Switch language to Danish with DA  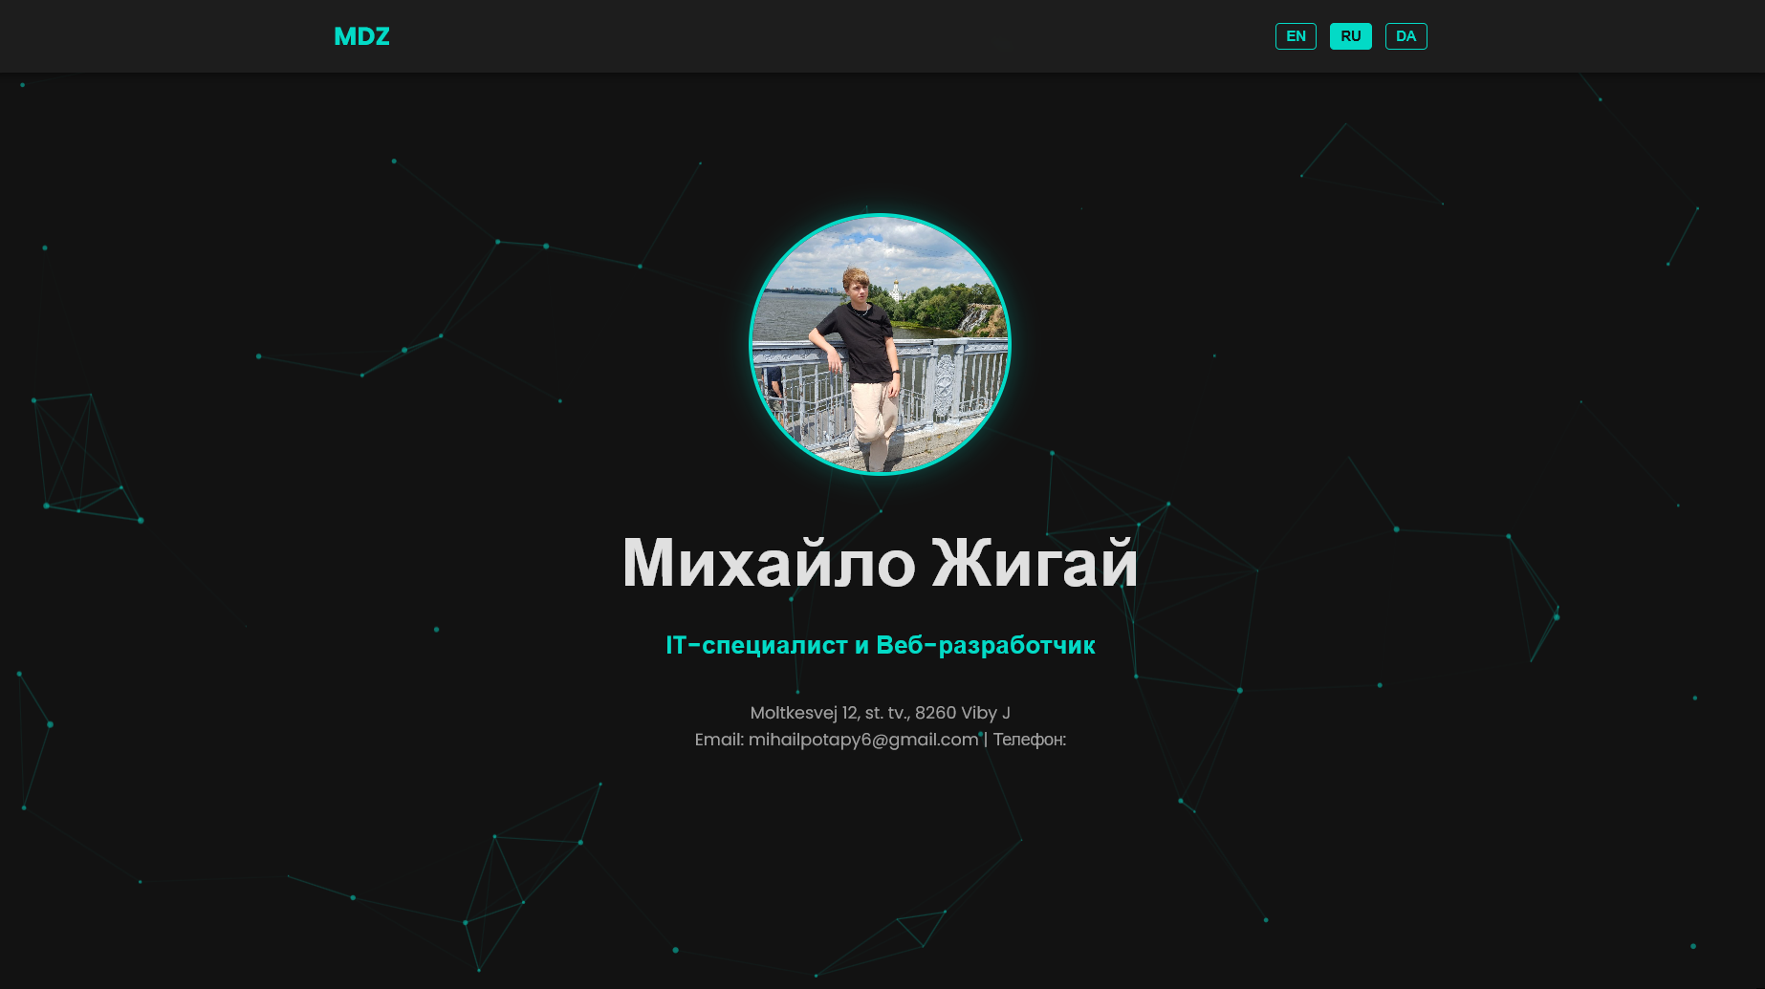(1405, 36)
